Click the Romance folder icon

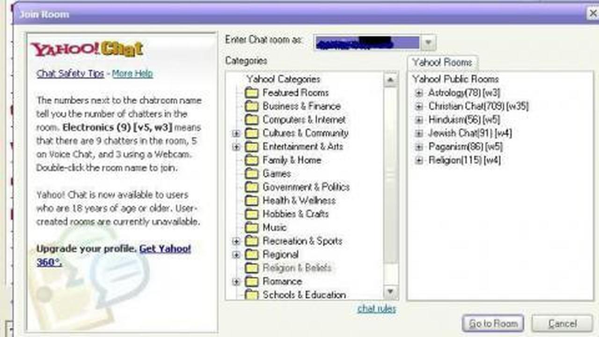pyautogui.click(x=252, y=282)
